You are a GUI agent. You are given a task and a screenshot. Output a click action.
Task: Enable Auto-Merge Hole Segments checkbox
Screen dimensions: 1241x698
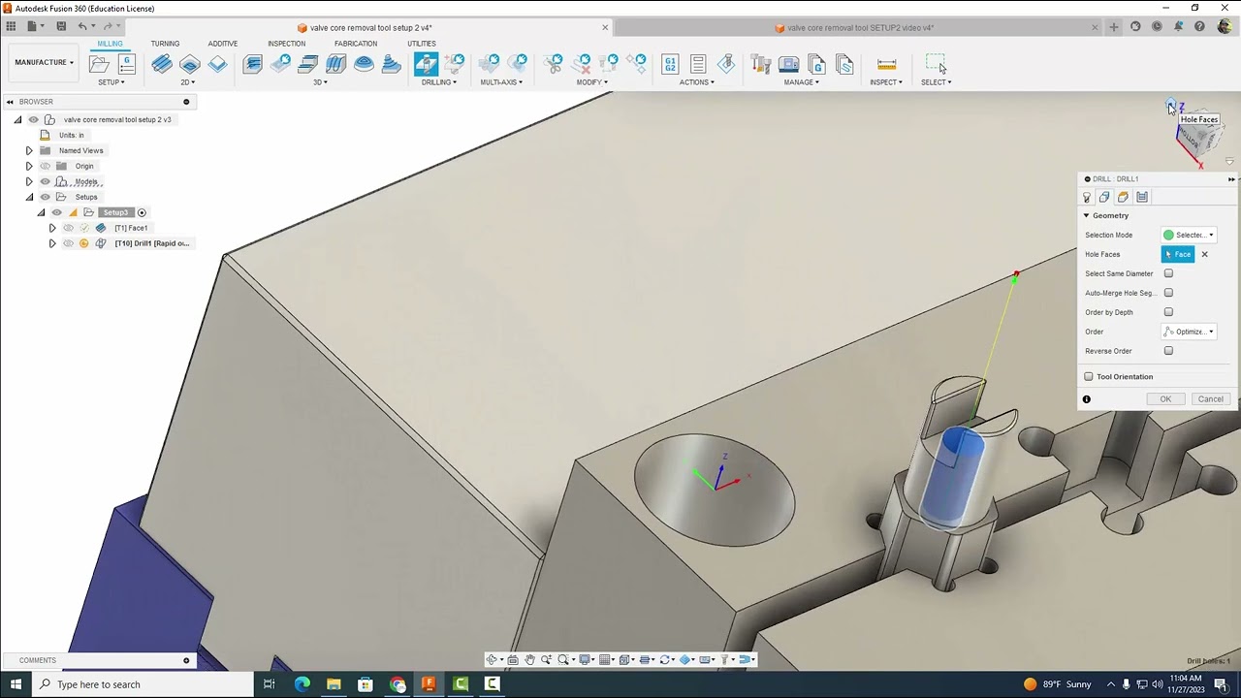1168,293
